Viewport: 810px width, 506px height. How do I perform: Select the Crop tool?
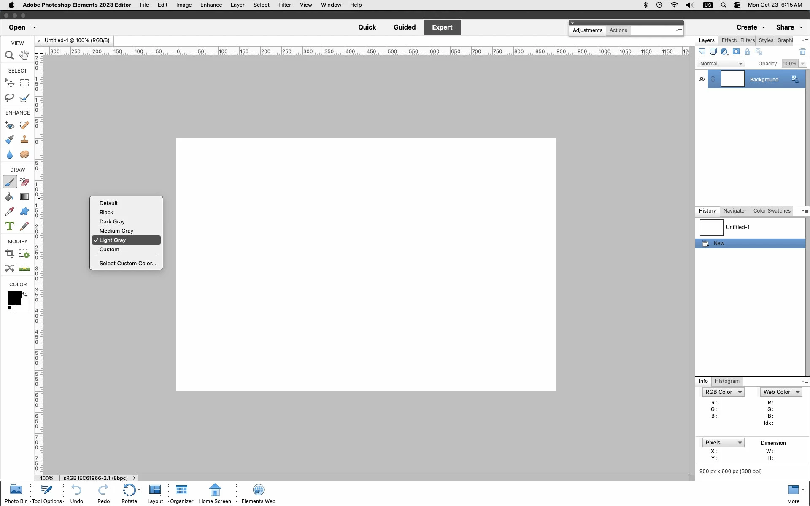(10, 254)
